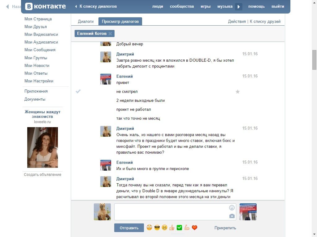Click the VKontakte logo
Viewport: 317px width, 237px height.
(x=46, y=6)
